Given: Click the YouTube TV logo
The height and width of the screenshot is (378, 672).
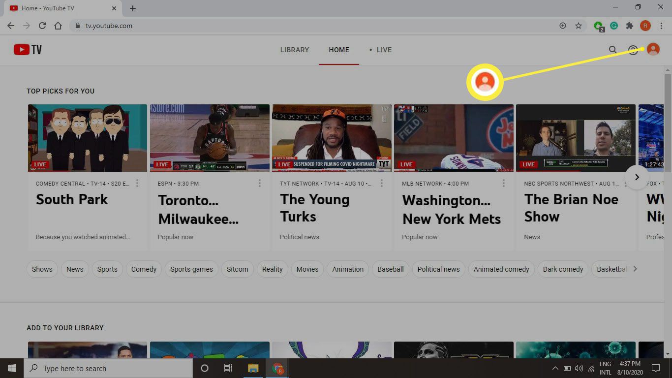Looking at the screenshot, I should click(x=28, y=50).
